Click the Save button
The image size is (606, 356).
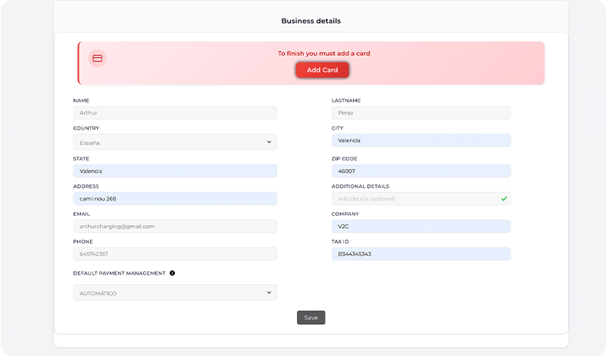click(311, 317)
